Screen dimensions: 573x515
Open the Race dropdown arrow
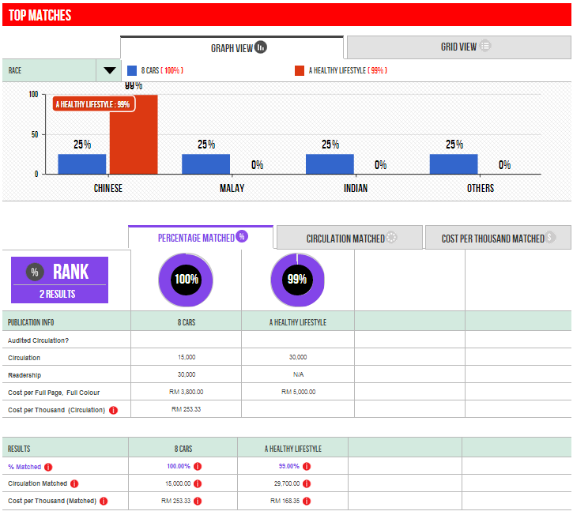click(x=109, y=70)
